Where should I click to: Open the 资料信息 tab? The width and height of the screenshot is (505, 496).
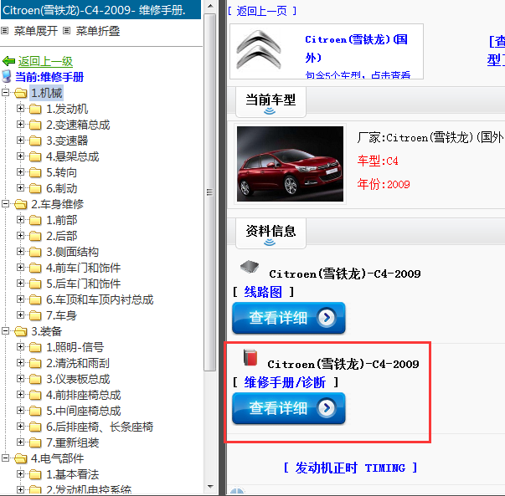point(271,233)
